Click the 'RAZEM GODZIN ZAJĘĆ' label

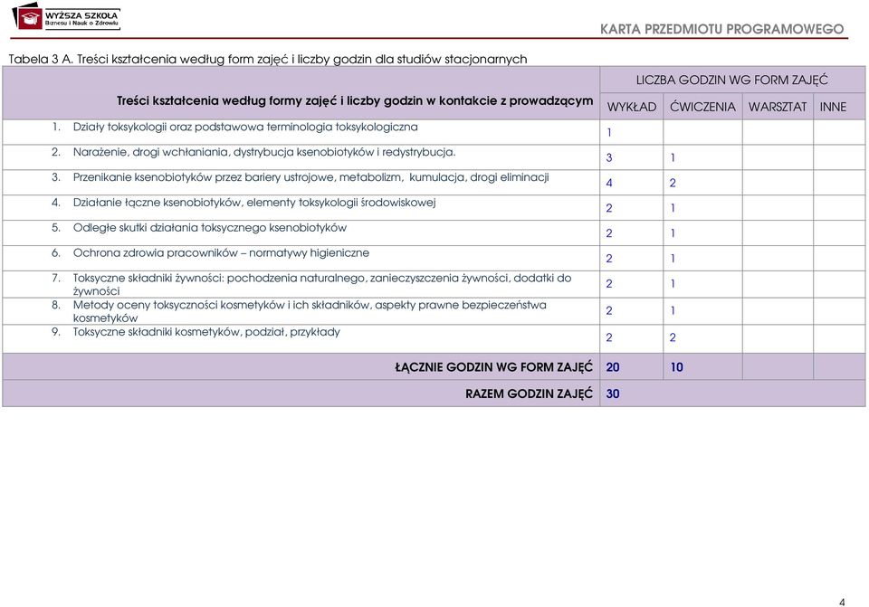pos(529,394)
